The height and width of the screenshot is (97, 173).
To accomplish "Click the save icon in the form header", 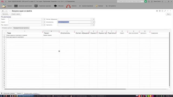I will click(x=157, y=11).
